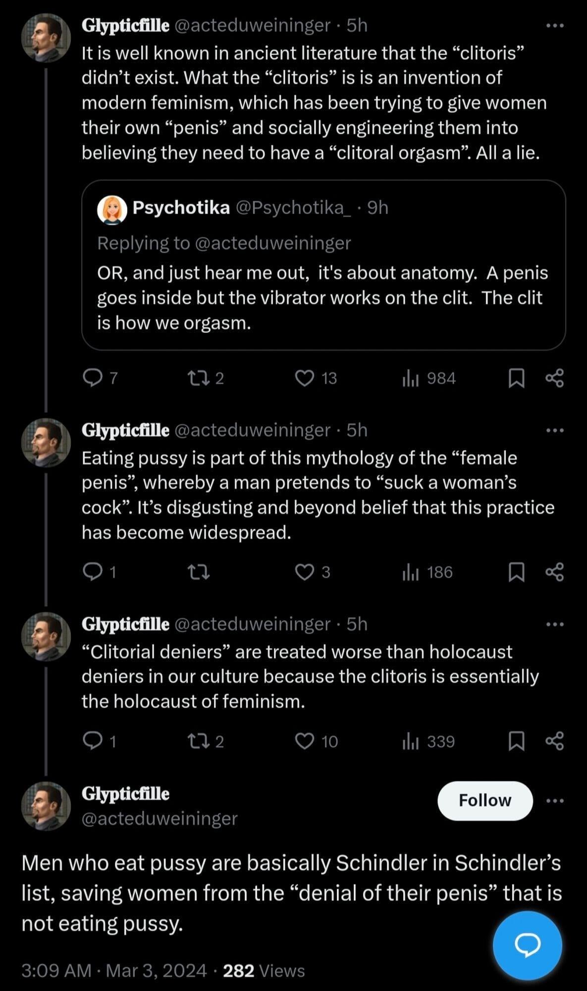Screen dimensions: 587x991
Task: Open more options beside Follow button
Action: point(554,800)
